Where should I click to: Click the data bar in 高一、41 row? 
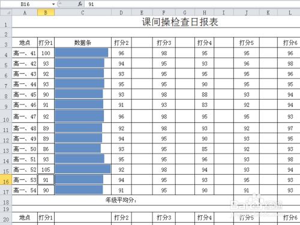82,53
